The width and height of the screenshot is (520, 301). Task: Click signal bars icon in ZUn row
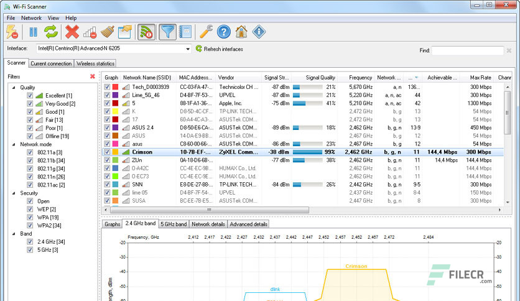(x=126, y=160)
